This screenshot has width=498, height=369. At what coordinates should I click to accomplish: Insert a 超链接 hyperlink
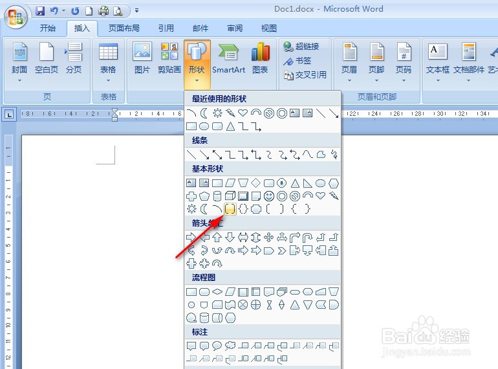(x=301, y=47)
